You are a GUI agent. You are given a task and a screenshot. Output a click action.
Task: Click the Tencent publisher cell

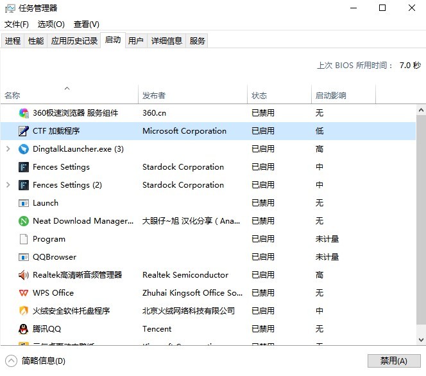click(157, 329)
